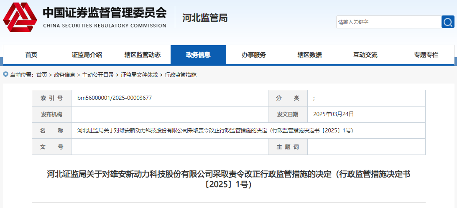
Task: Focus the 请输入关键字 search field
Action: 388,22
